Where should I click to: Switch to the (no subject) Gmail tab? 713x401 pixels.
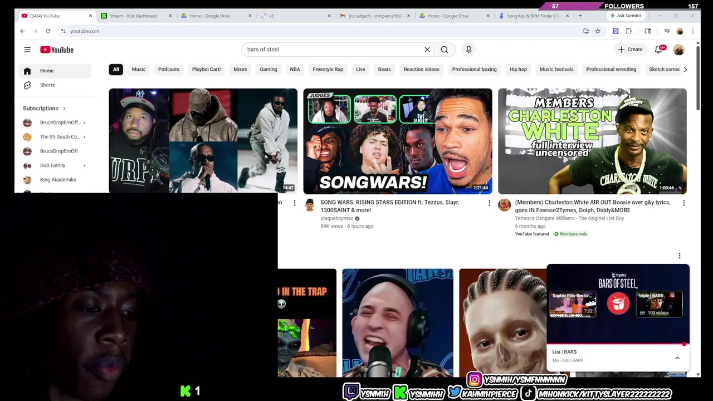374,16
